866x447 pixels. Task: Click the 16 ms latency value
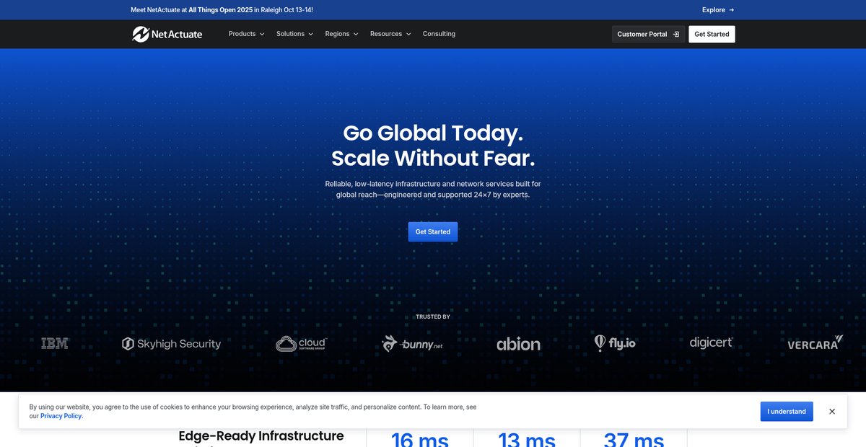coord(420,439)
